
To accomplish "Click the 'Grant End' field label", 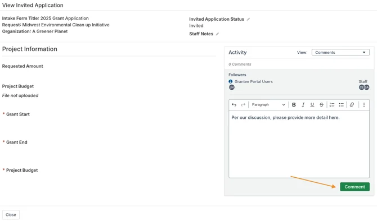I will click(x=16, y=142).
